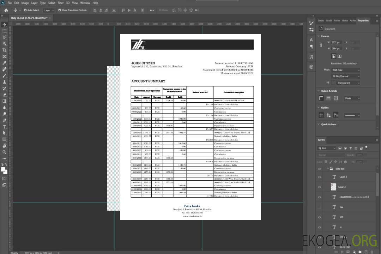Screen dimensions: 381x254
Task: Click the Home icon in options bar
Action: pyautogui.click(x=6, y=10)
